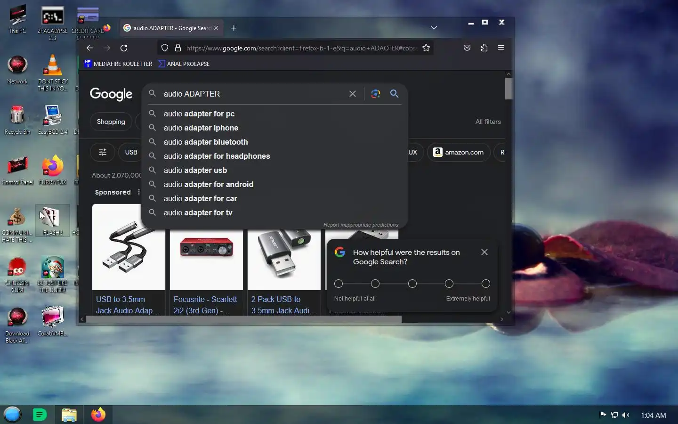
Task: Close the audio ADAPTER Google Search tab
Action: tap(216, 28)
